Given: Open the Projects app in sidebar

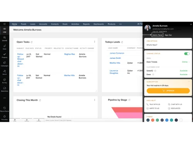Looking at the screenshot, I should tap(5, 56).
